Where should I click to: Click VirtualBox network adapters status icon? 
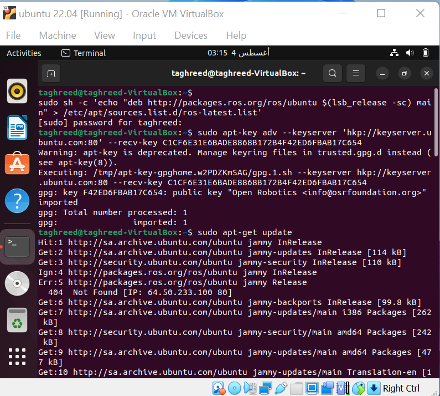(x=265, y=388)
